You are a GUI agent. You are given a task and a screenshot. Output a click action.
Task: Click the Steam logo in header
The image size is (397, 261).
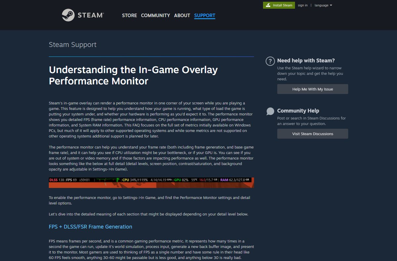pyautogui.click(x=83, y=15)
